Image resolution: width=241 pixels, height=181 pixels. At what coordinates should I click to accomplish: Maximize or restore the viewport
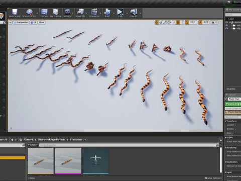tap(220, 22)
